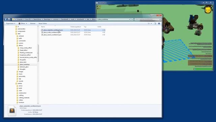
Task: Click the folder icon beside data
Action: coord(16,34)
